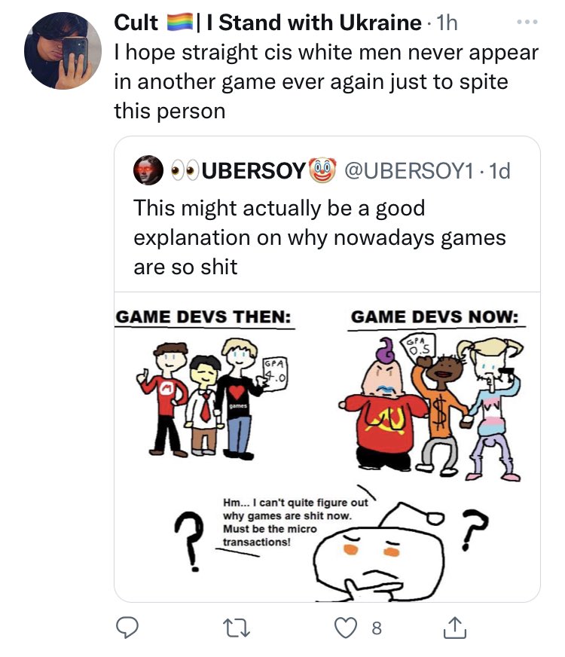Click UBERSOY display name in quoted tweet
This screenshot has height=657, width=565.
point(254,170)
